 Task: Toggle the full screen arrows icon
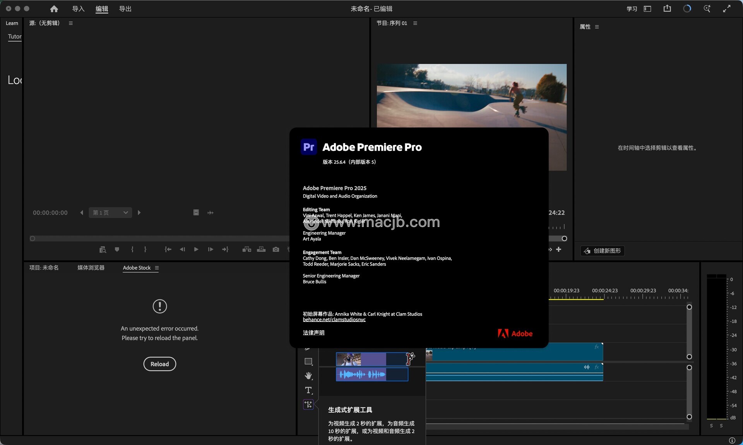tap(727, 9)
